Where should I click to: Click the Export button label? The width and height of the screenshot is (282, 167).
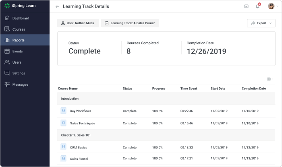coord(261,23)
